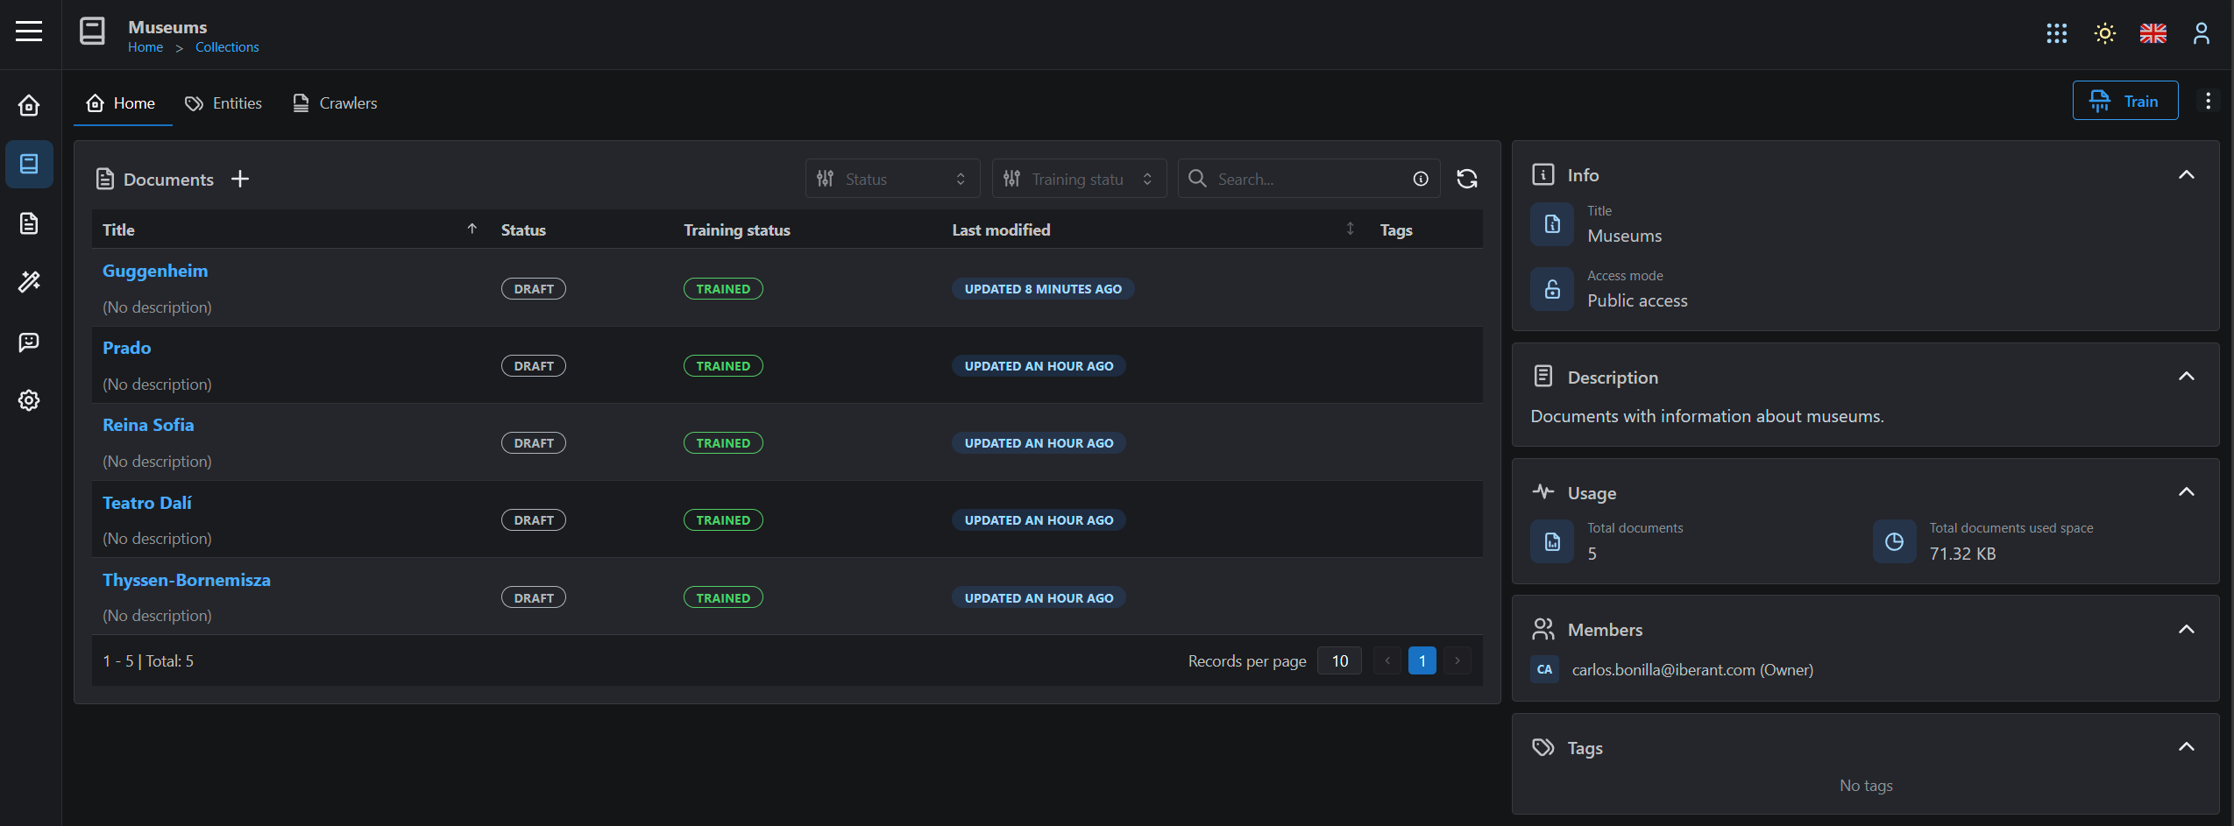Viewport: 2234px width, 826px height.
Task: Open the Status filter dropdown
Action: coord(892,179)
